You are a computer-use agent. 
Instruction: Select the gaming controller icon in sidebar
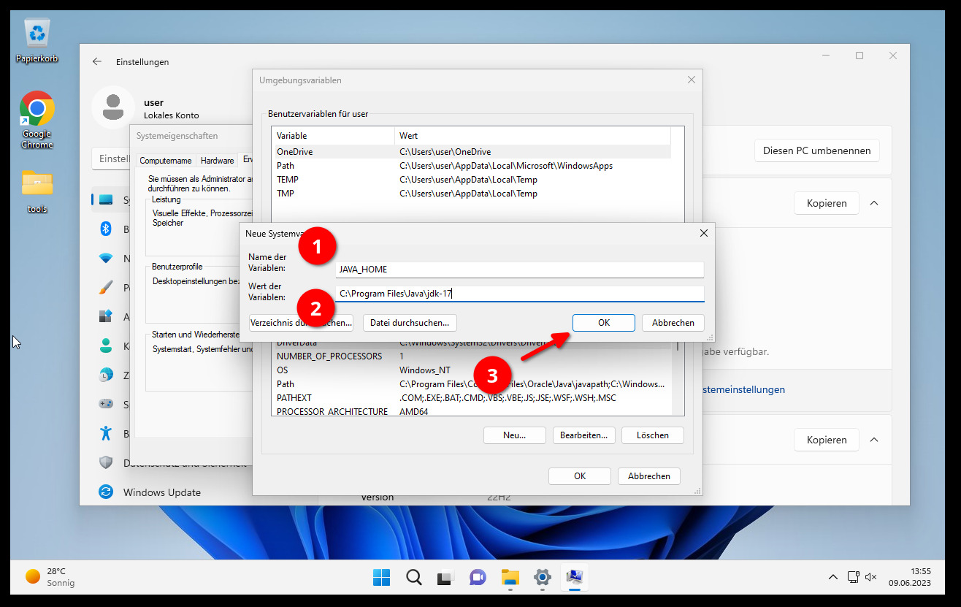pyautogui.click(x=106, y=404)
